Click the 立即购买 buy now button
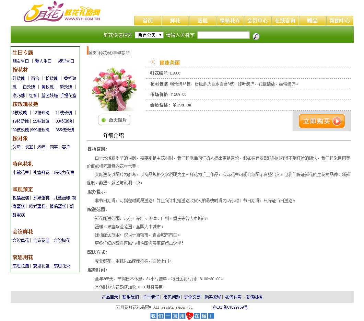 click(x=321, y=121)
